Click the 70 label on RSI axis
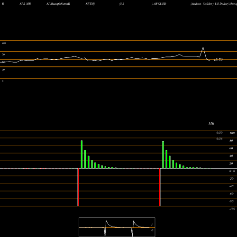 point(3,55)
